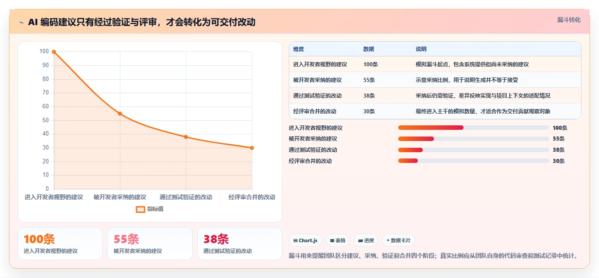This screenshot has width=599, height=278.
Task: Click description starting 示意采纳比例
Action: click(x=467, y=80)
